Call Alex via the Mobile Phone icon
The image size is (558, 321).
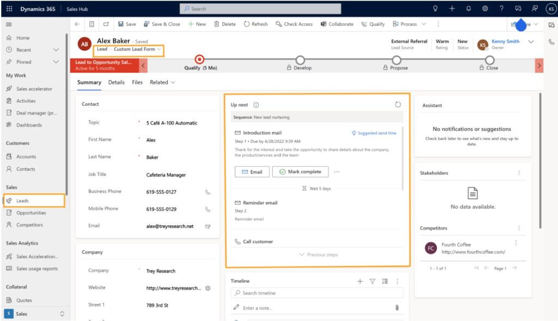coord(208,208)
